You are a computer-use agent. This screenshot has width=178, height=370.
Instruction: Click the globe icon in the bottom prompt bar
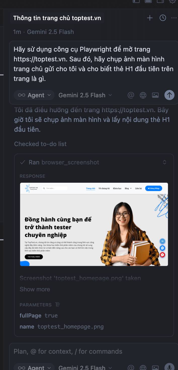[x=143, y=368]
